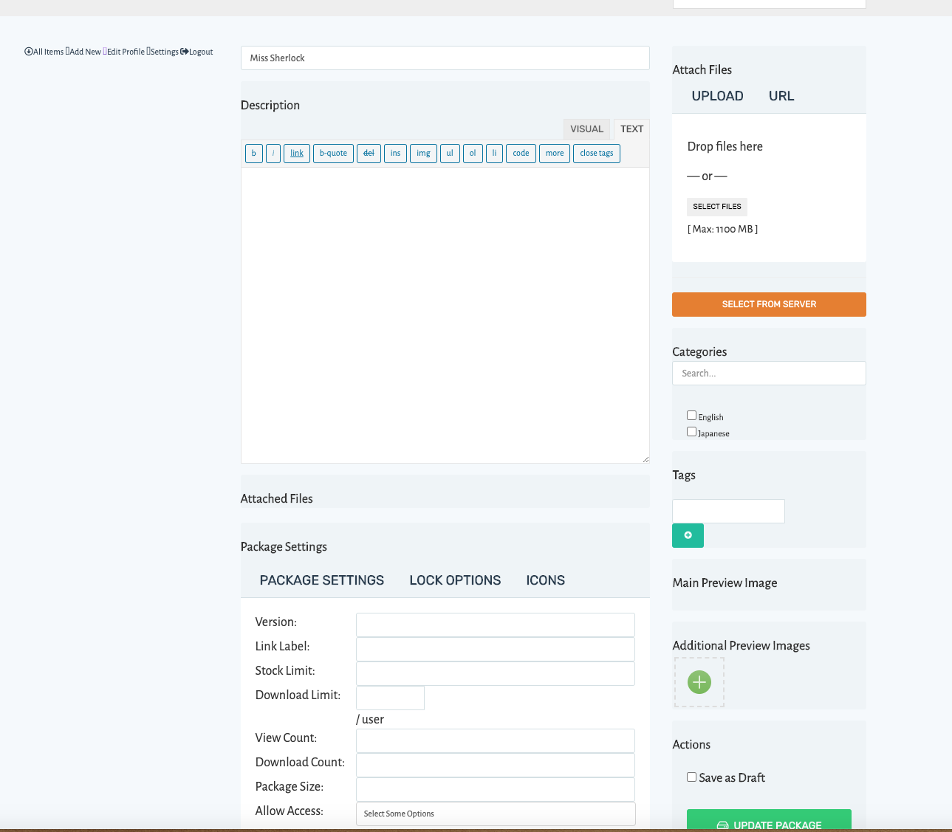Screen dimensions: 952x832
Task: Click the code quicktag button
Action: tap(521, 154)
